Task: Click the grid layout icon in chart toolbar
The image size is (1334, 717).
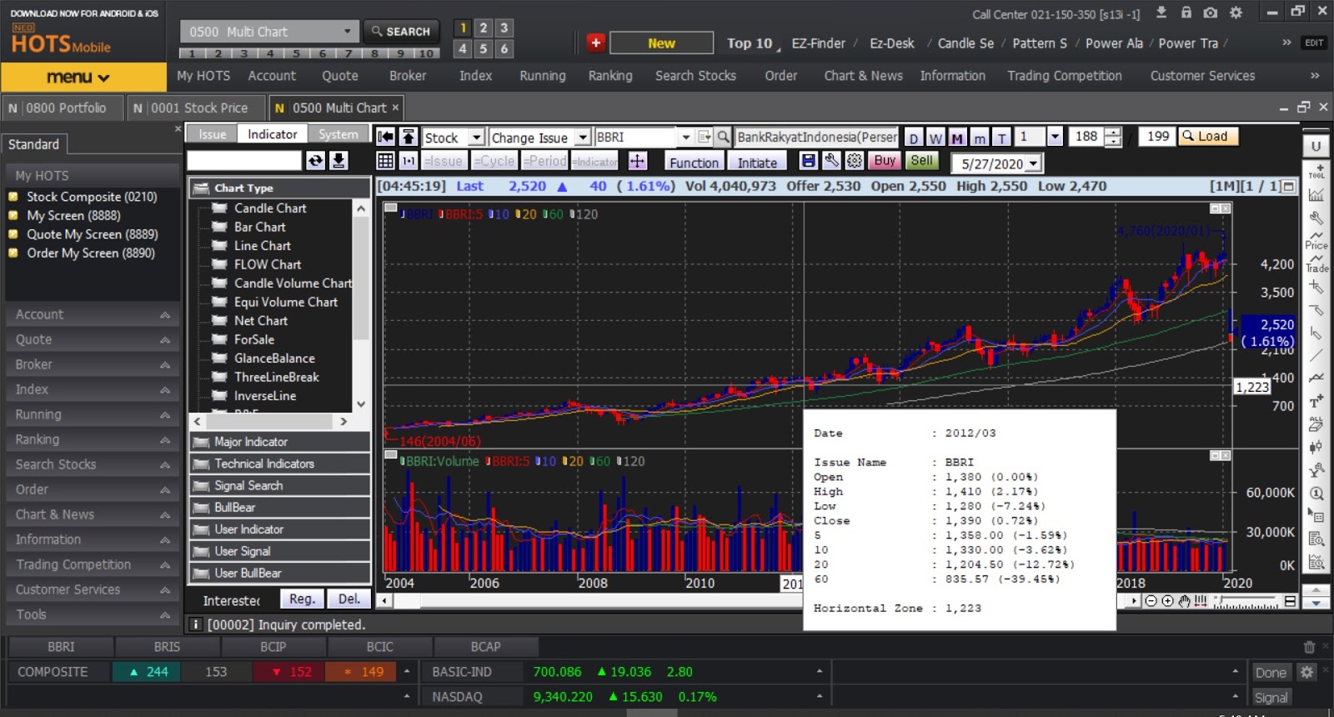Action: pos(385,161)
